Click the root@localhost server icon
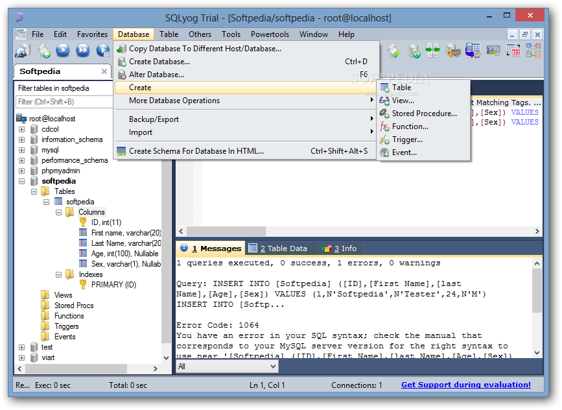The width and height of the screenshot is (562, 410). pos(21,118)
